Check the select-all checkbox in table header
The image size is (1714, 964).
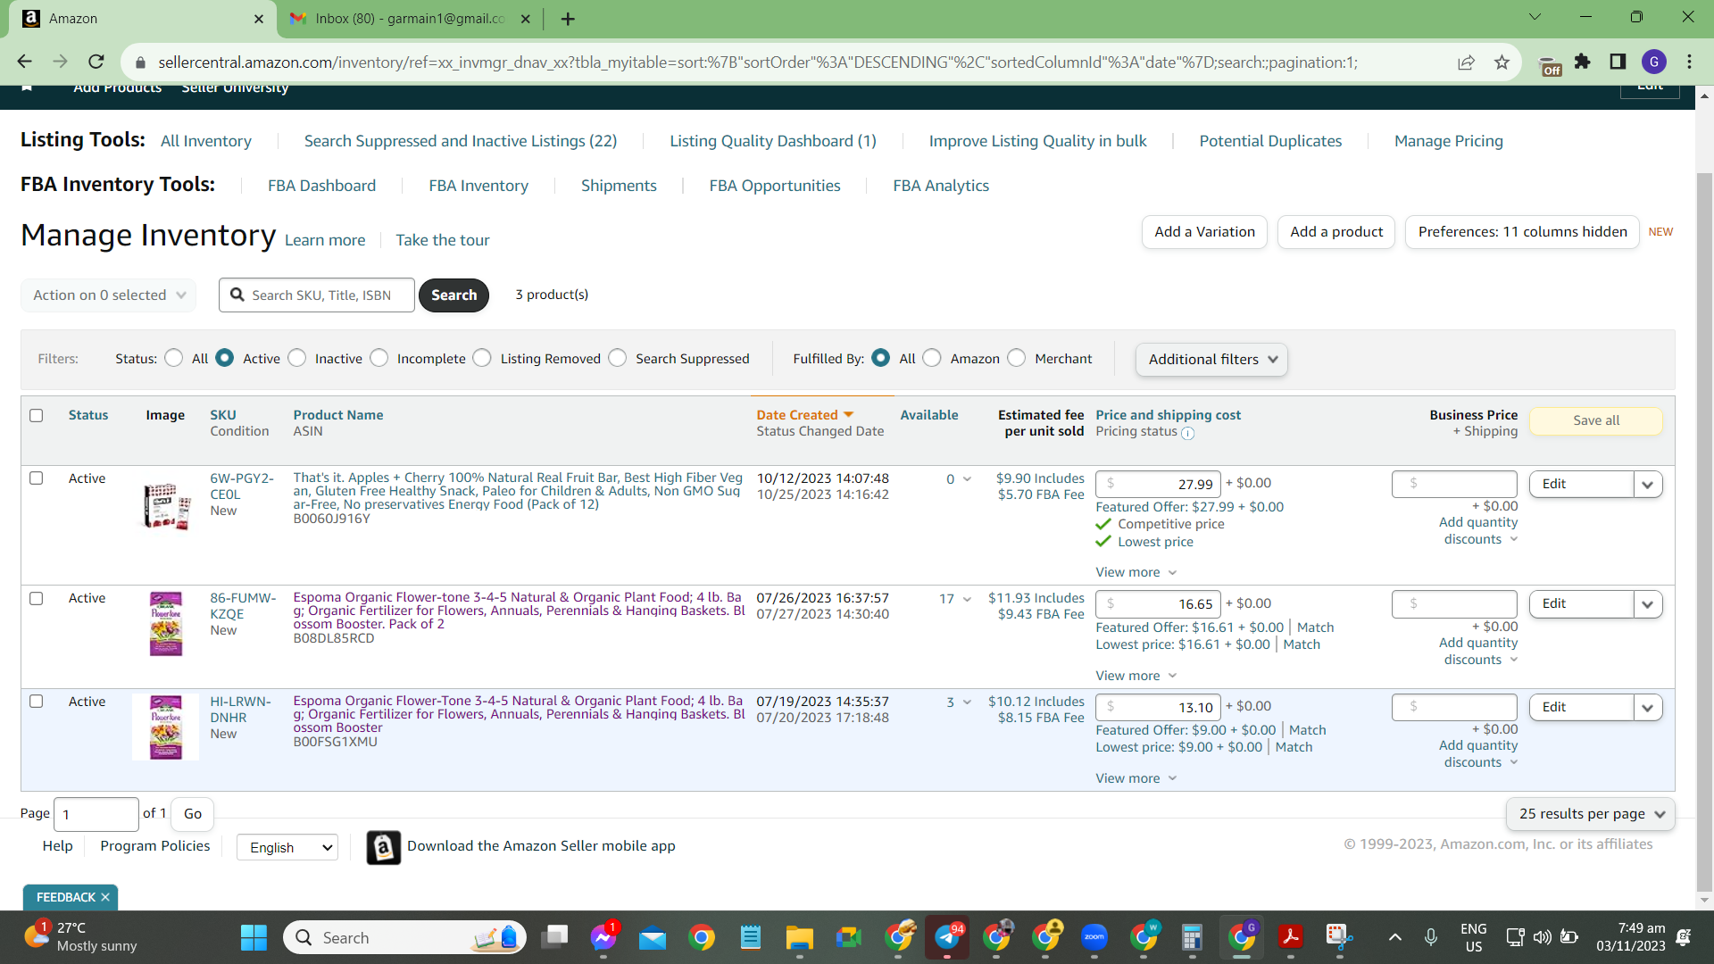pos(37,415)
